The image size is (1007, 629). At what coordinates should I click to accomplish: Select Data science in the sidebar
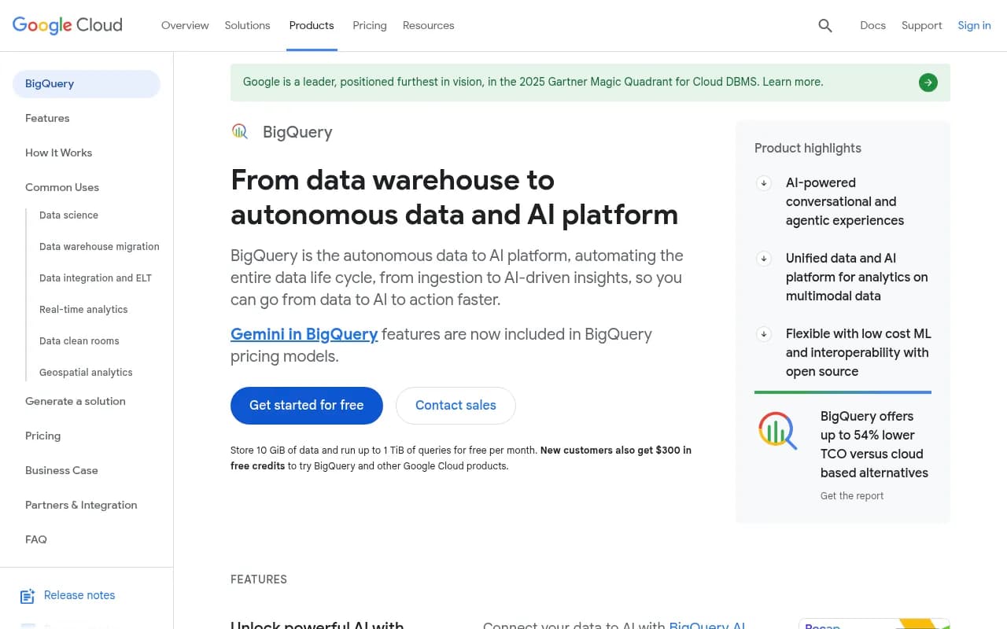(x=68, y=215)
